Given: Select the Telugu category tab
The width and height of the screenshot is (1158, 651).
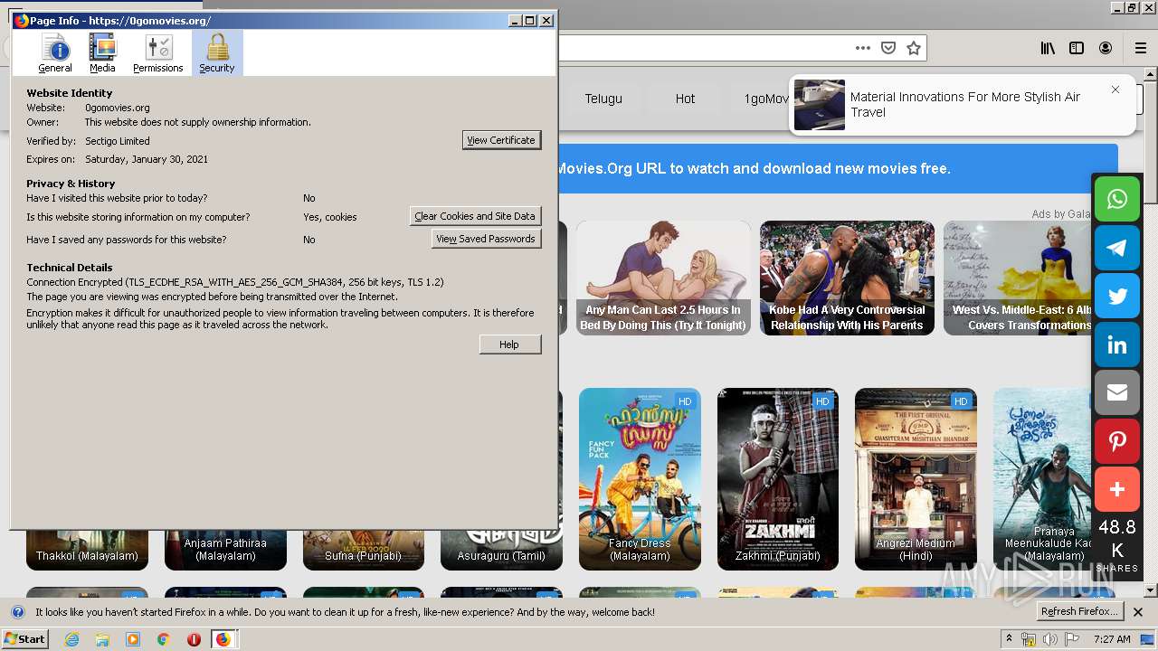Looking at the screenshot, I should click(603, 99).
